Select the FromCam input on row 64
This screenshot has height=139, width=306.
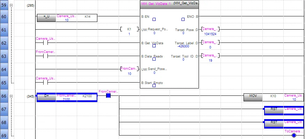(129, 69)
